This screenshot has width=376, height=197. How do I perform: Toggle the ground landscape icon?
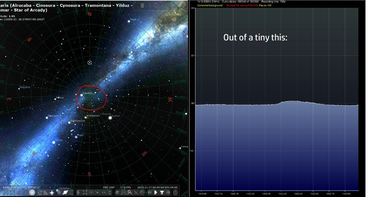tap(39, 193)
